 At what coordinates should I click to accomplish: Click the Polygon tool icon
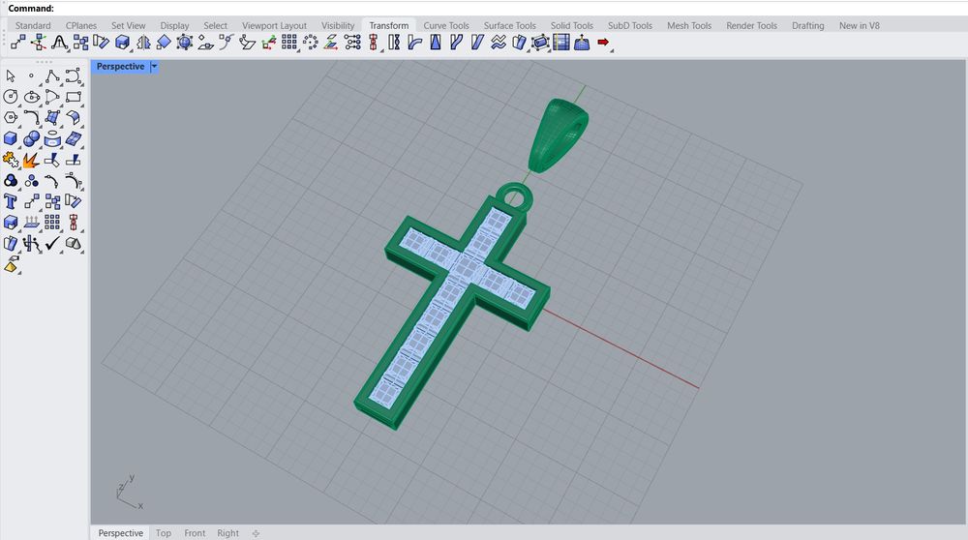[11, 118]
